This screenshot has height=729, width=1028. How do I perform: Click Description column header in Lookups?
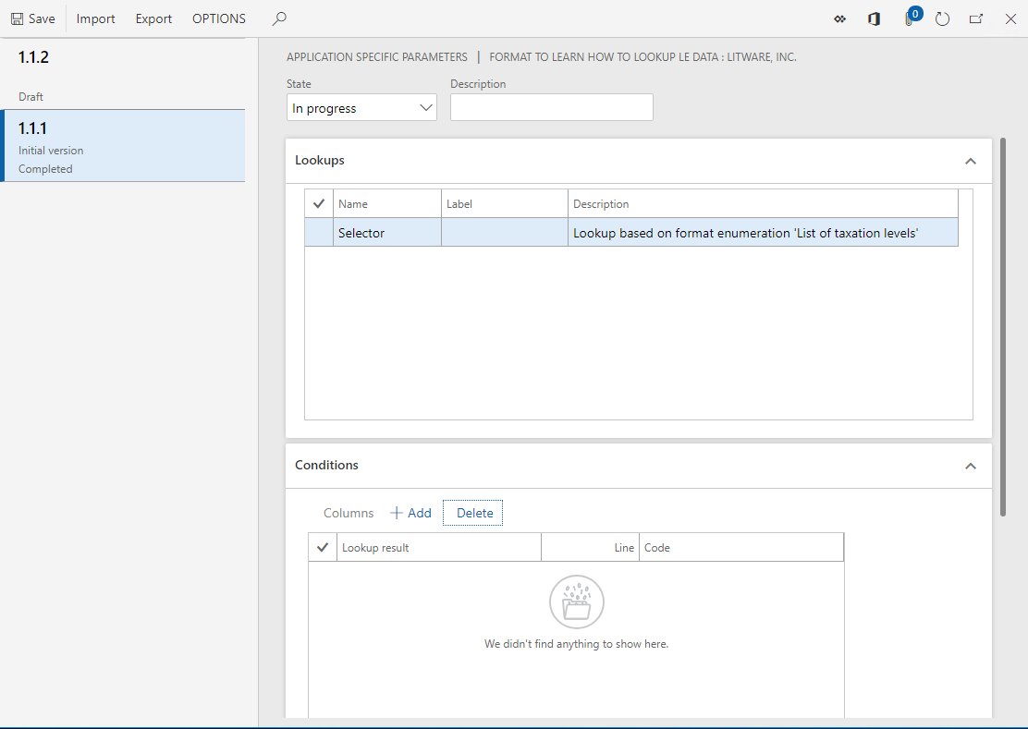tap(763, 203)
